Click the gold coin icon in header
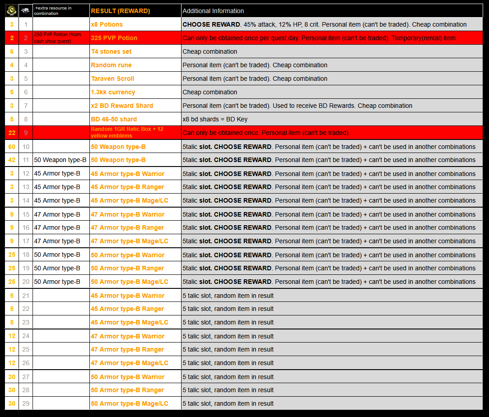Image resolution: width=489 pixels, height=417 pixels. [x=12, y=10]
